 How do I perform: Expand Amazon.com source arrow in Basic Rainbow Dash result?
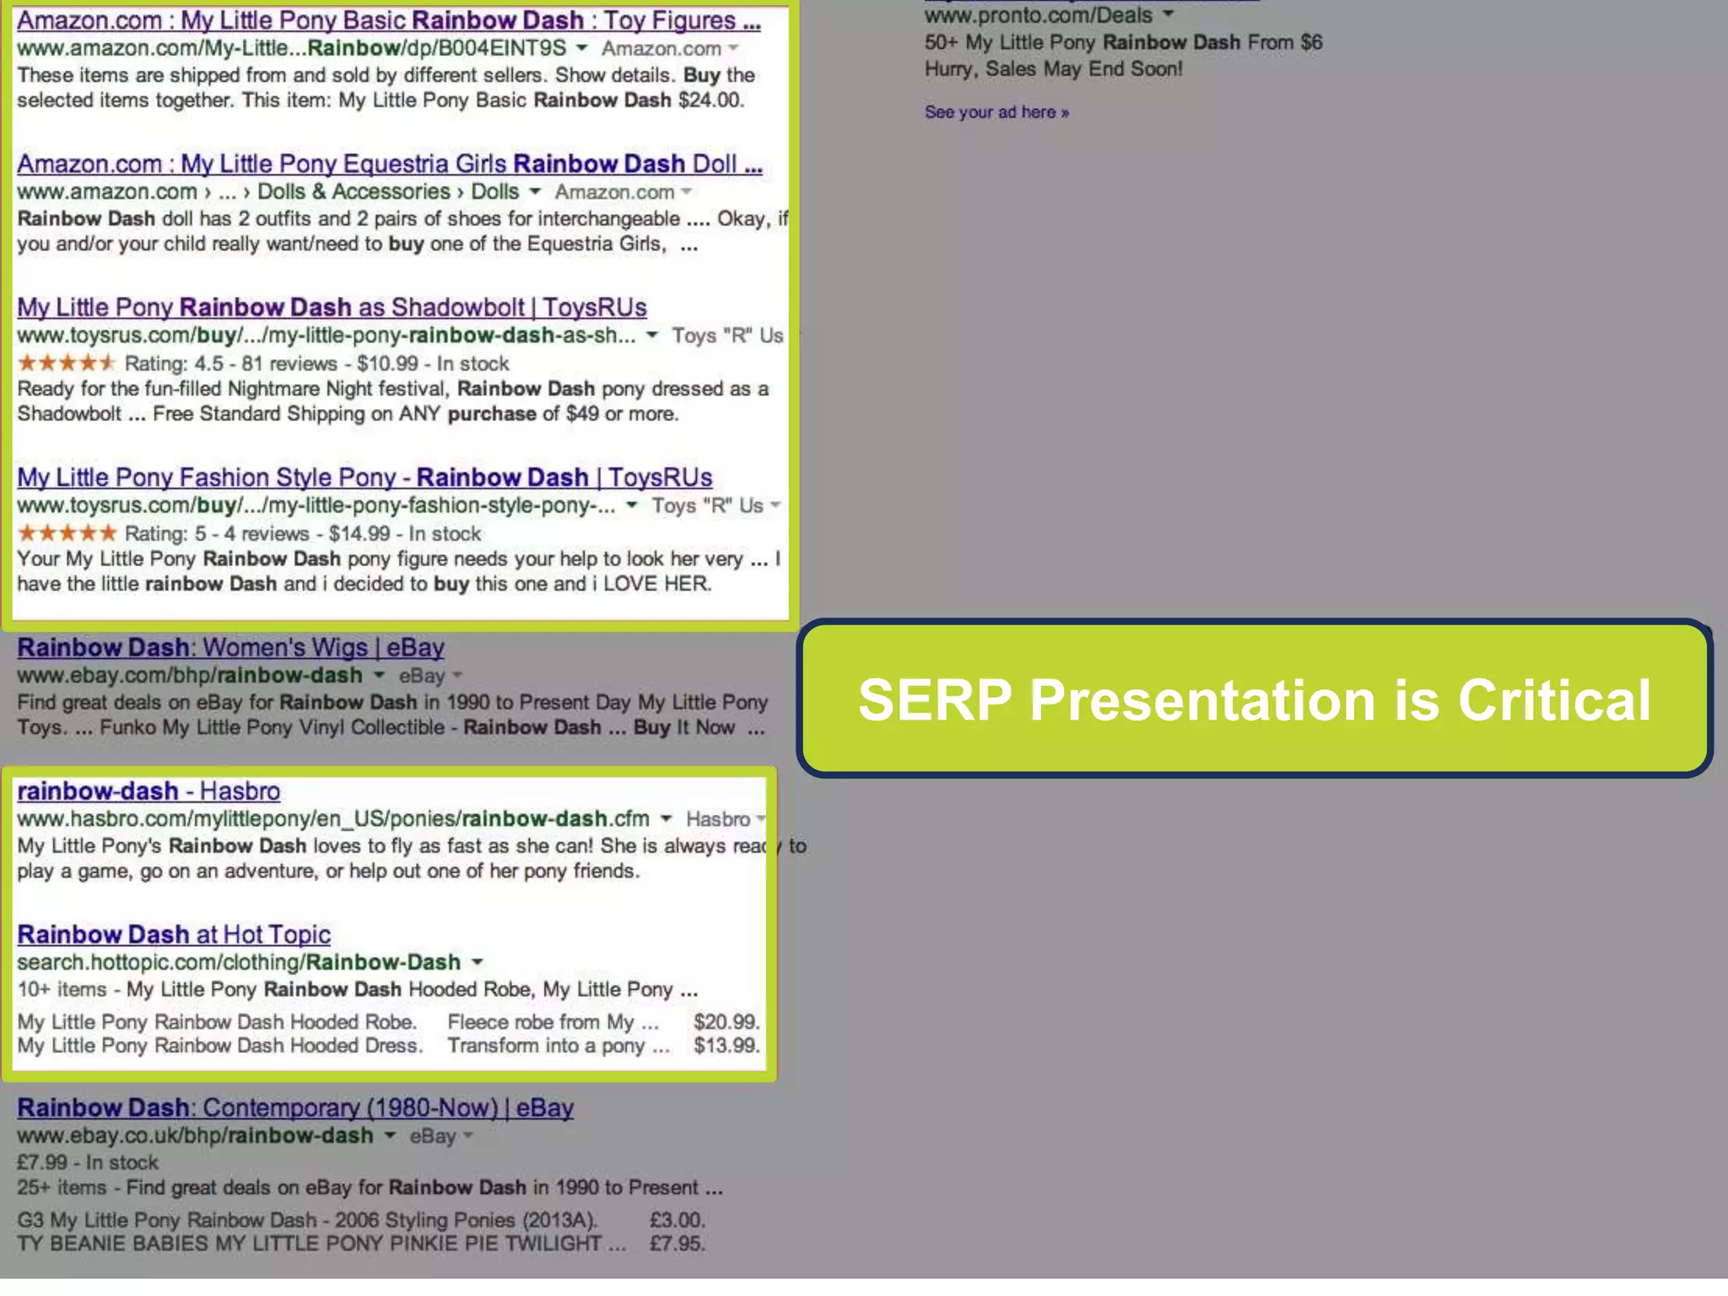click(x=733, y=48)
